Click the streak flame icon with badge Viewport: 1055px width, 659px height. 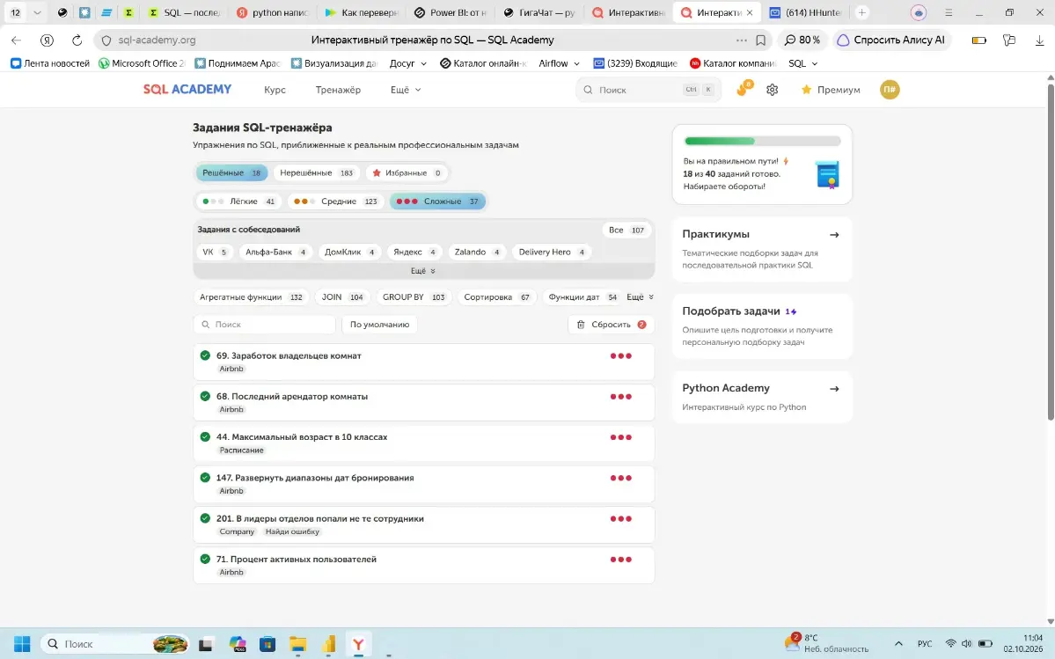[x=744, y=89]
